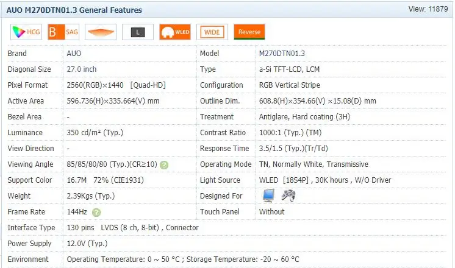Click the game controller Designed For icon
This screenshot has height=268, width=455.
coord(288,196)
